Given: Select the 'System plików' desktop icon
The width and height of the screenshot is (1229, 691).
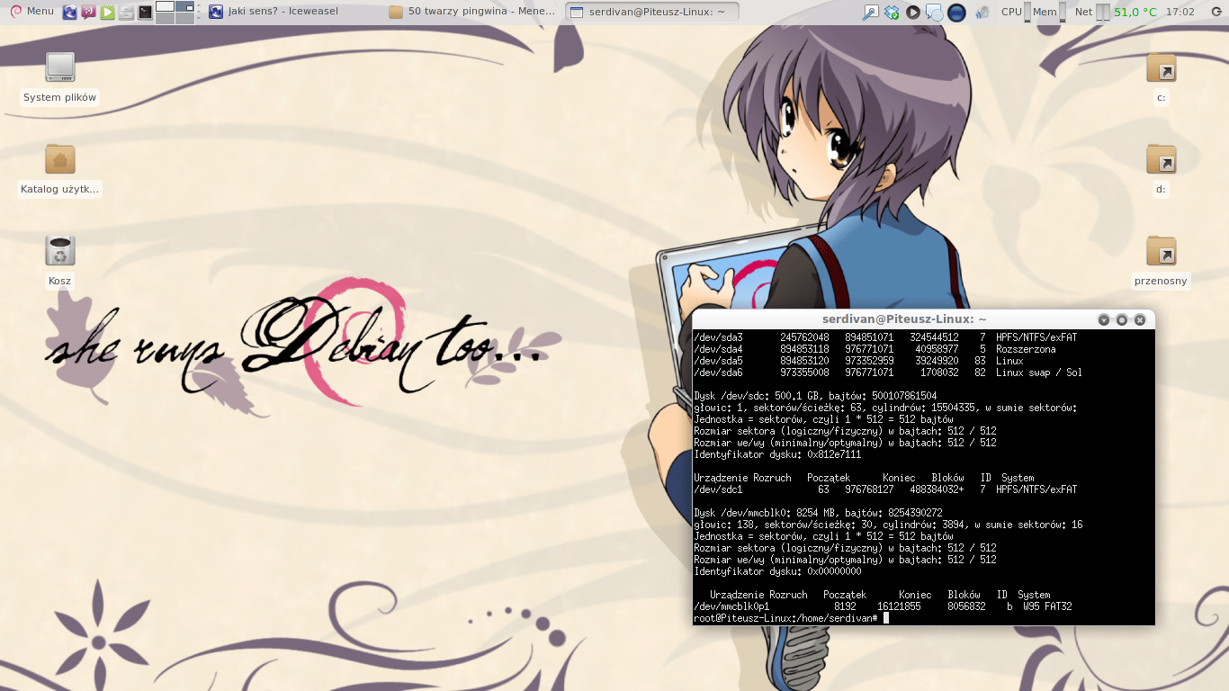Looking at the screenshot, I should tap(59, 67).
